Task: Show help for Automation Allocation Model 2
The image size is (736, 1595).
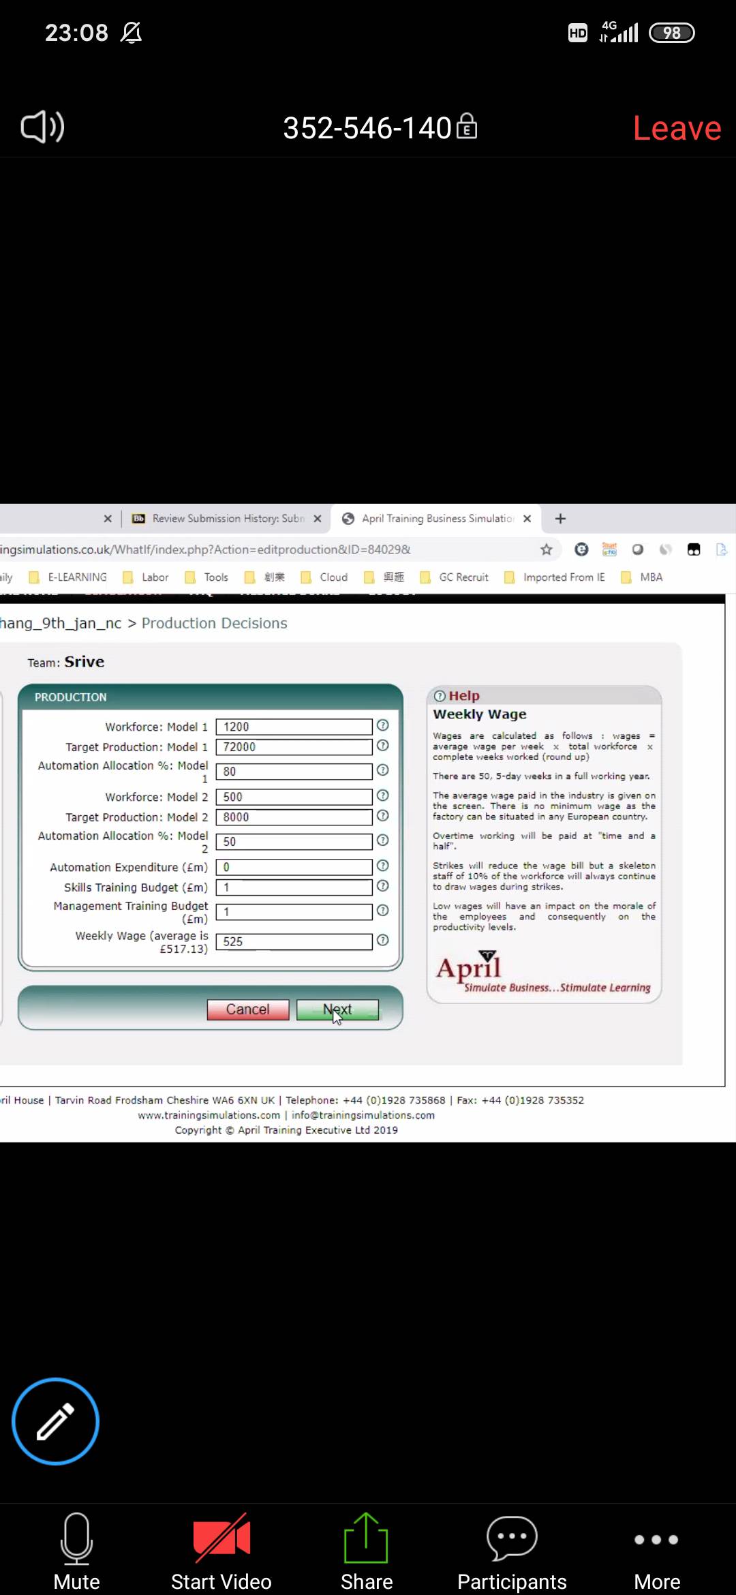Action: 383,840
